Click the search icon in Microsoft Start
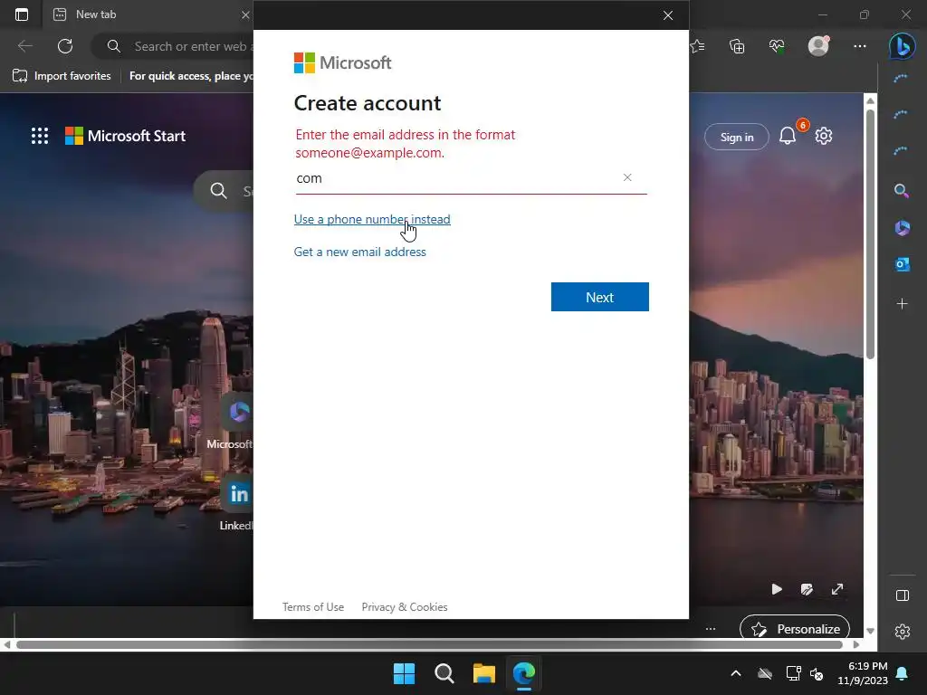The height and width of the screenshot is (695, 927). click(218, 190)
